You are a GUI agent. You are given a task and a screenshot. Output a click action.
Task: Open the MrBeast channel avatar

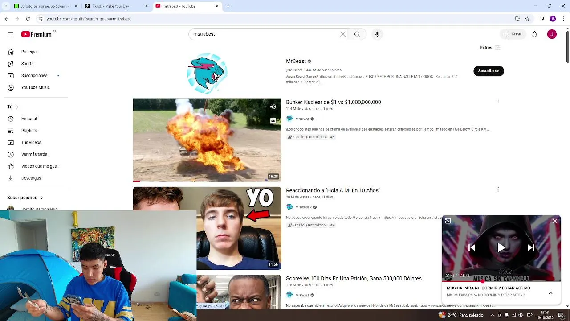coord(207,73)
